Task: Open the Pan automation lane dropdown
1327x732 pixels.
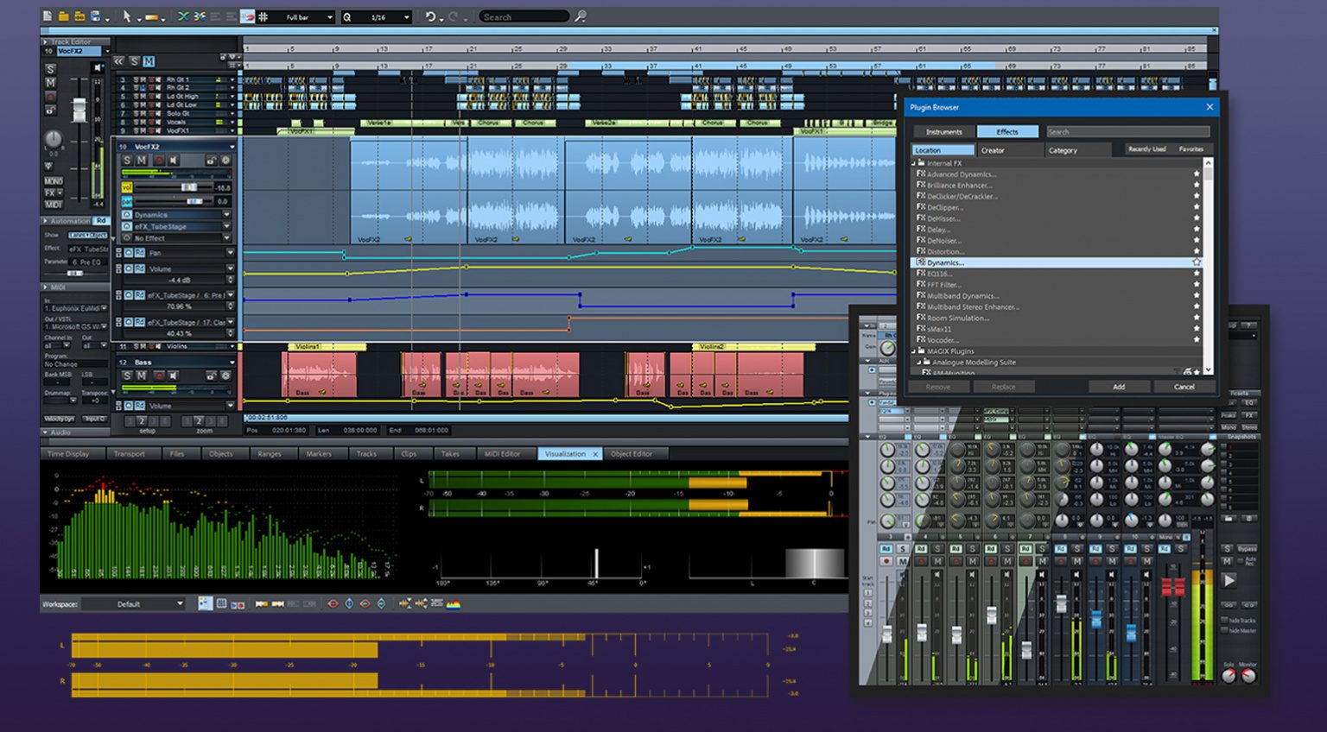Action: [231, 253]
